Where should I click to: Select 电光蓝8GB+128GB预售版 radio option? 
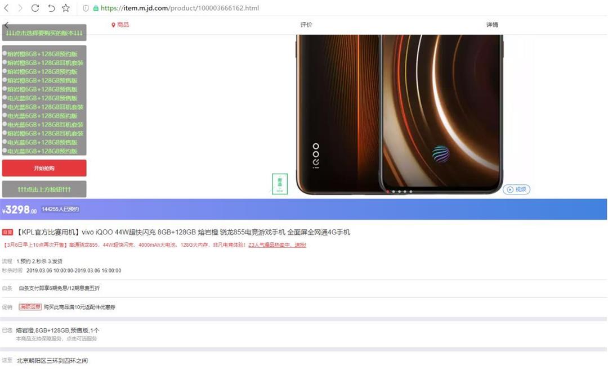(x=5, y=98)
